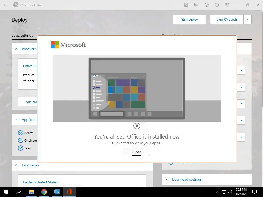
Task: Open the feedback chat icon
Action: pos(196,5)
